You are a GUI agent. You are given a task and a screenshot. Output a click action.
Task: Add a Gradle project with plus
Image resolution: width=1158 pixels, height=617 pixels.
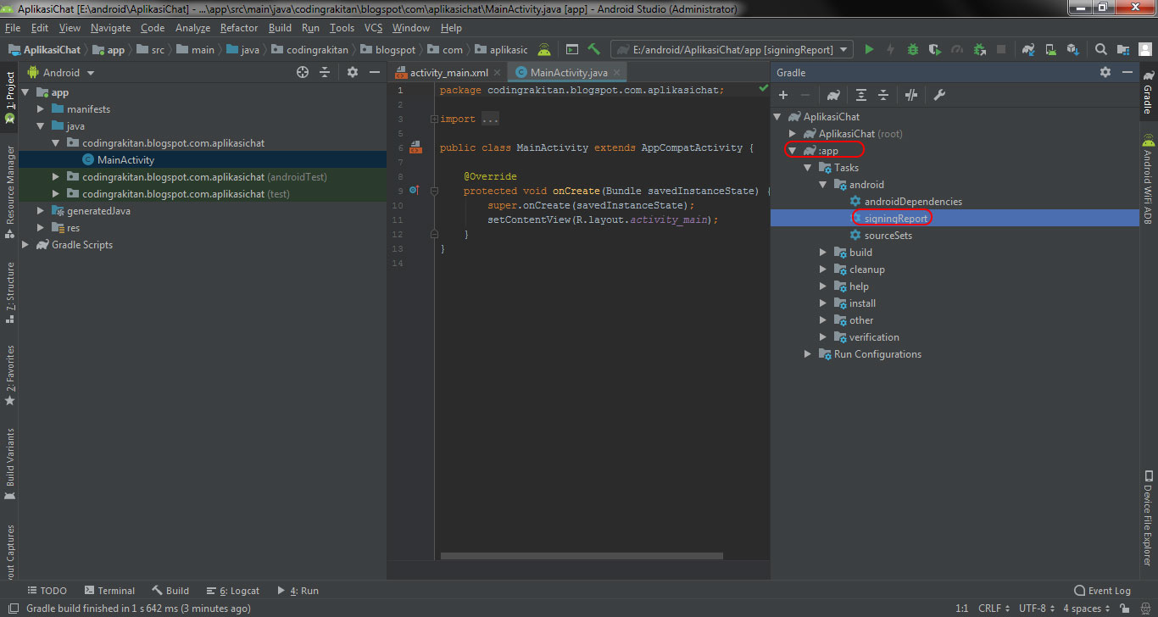coord(783,96)
